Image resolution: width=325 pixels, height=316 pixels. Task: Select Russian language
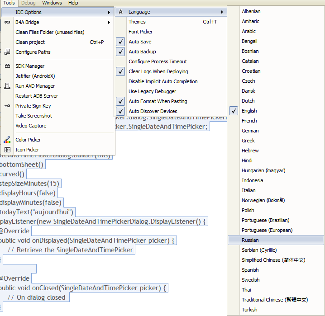tap(276, 240)
